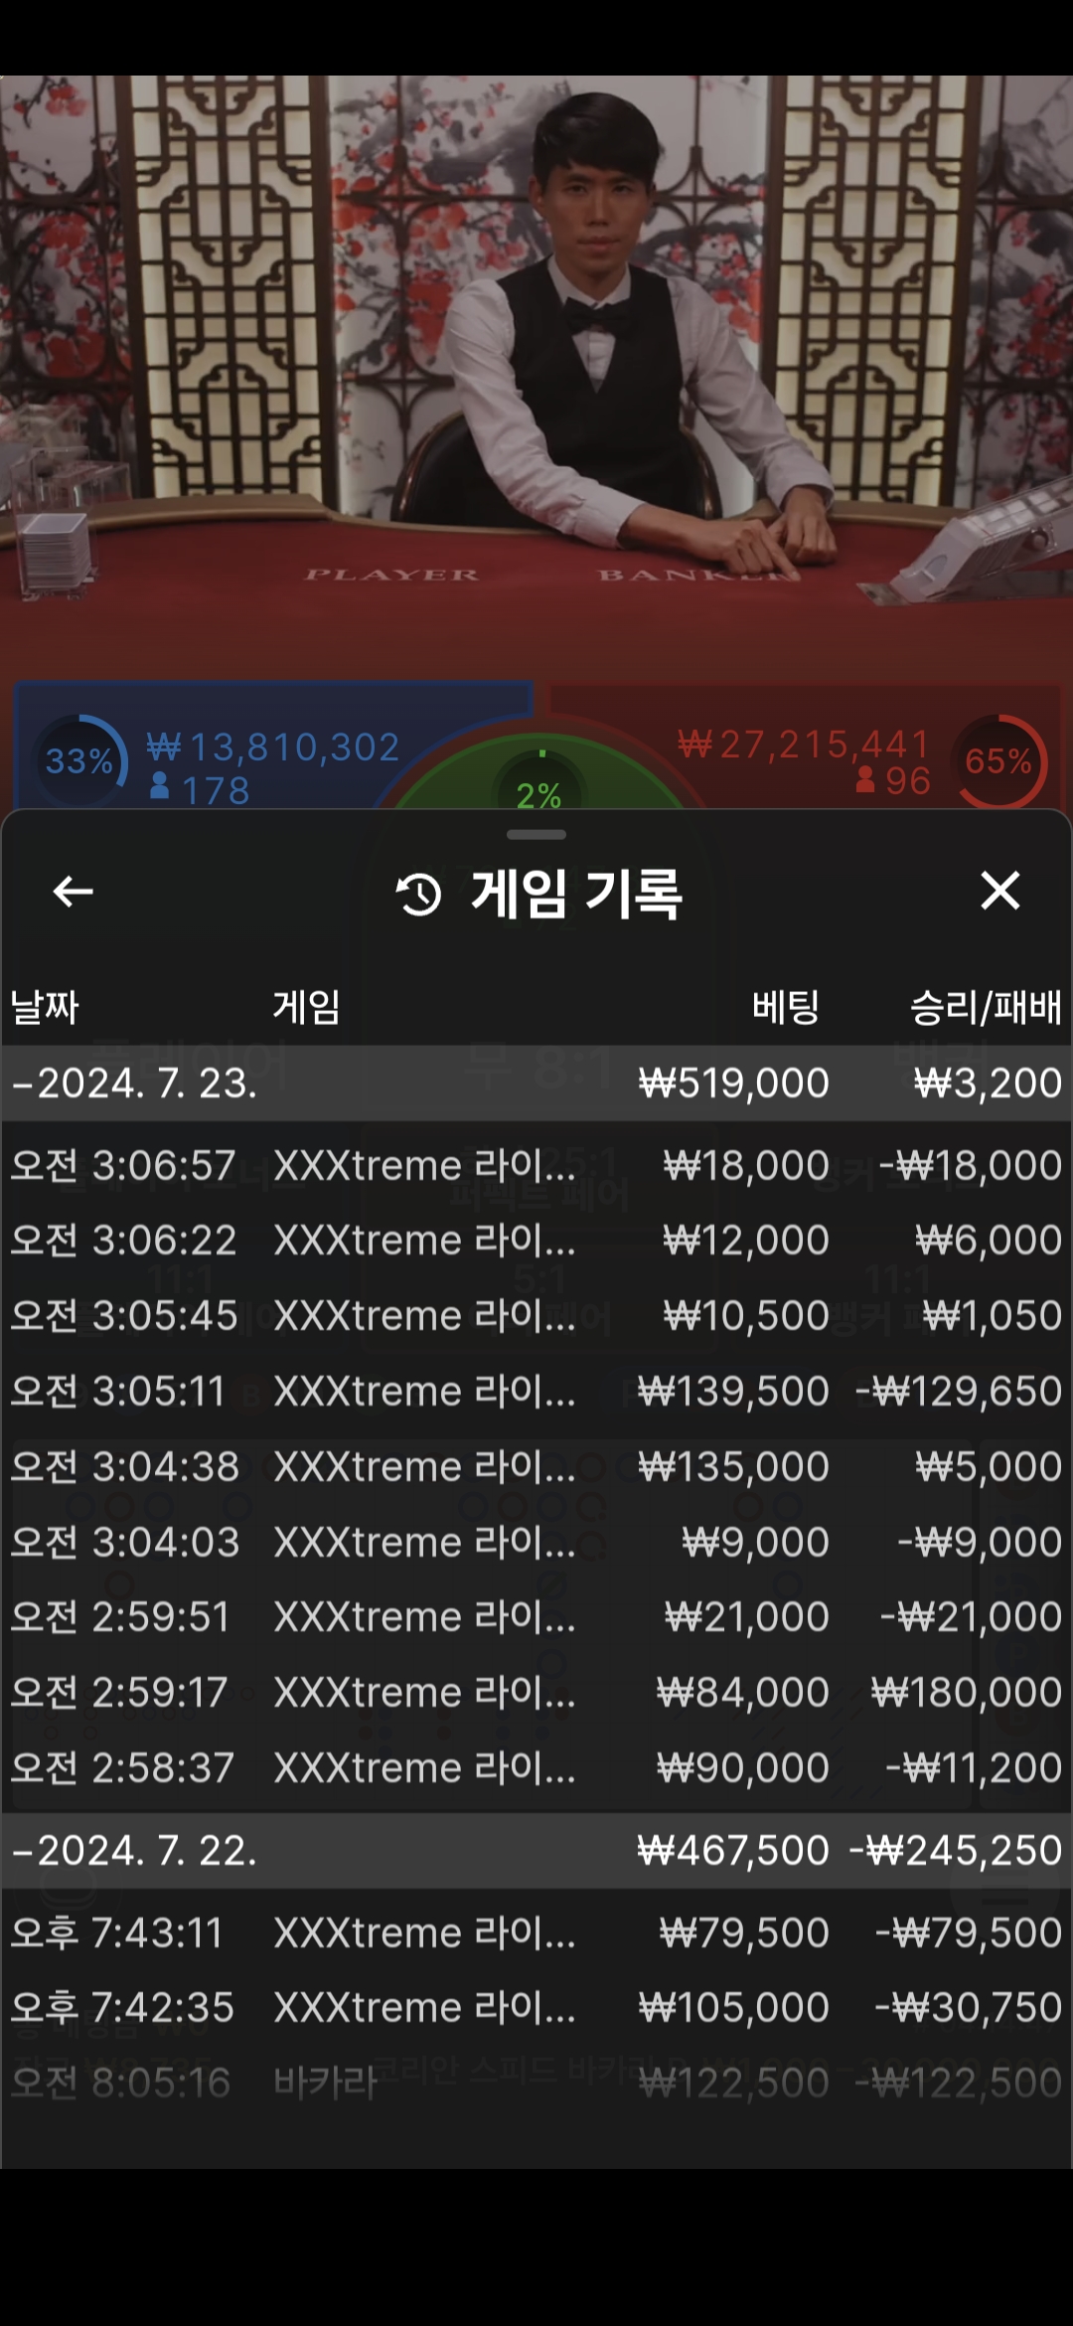The width and height of the screenshot is (1073, 2326).
Task: View the 오전 3:04:38 round details
Action: [x=536, y=1467]
